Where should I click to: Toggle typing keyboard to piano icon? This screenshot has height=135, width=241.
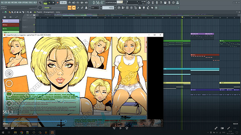(x=70, y=7)
